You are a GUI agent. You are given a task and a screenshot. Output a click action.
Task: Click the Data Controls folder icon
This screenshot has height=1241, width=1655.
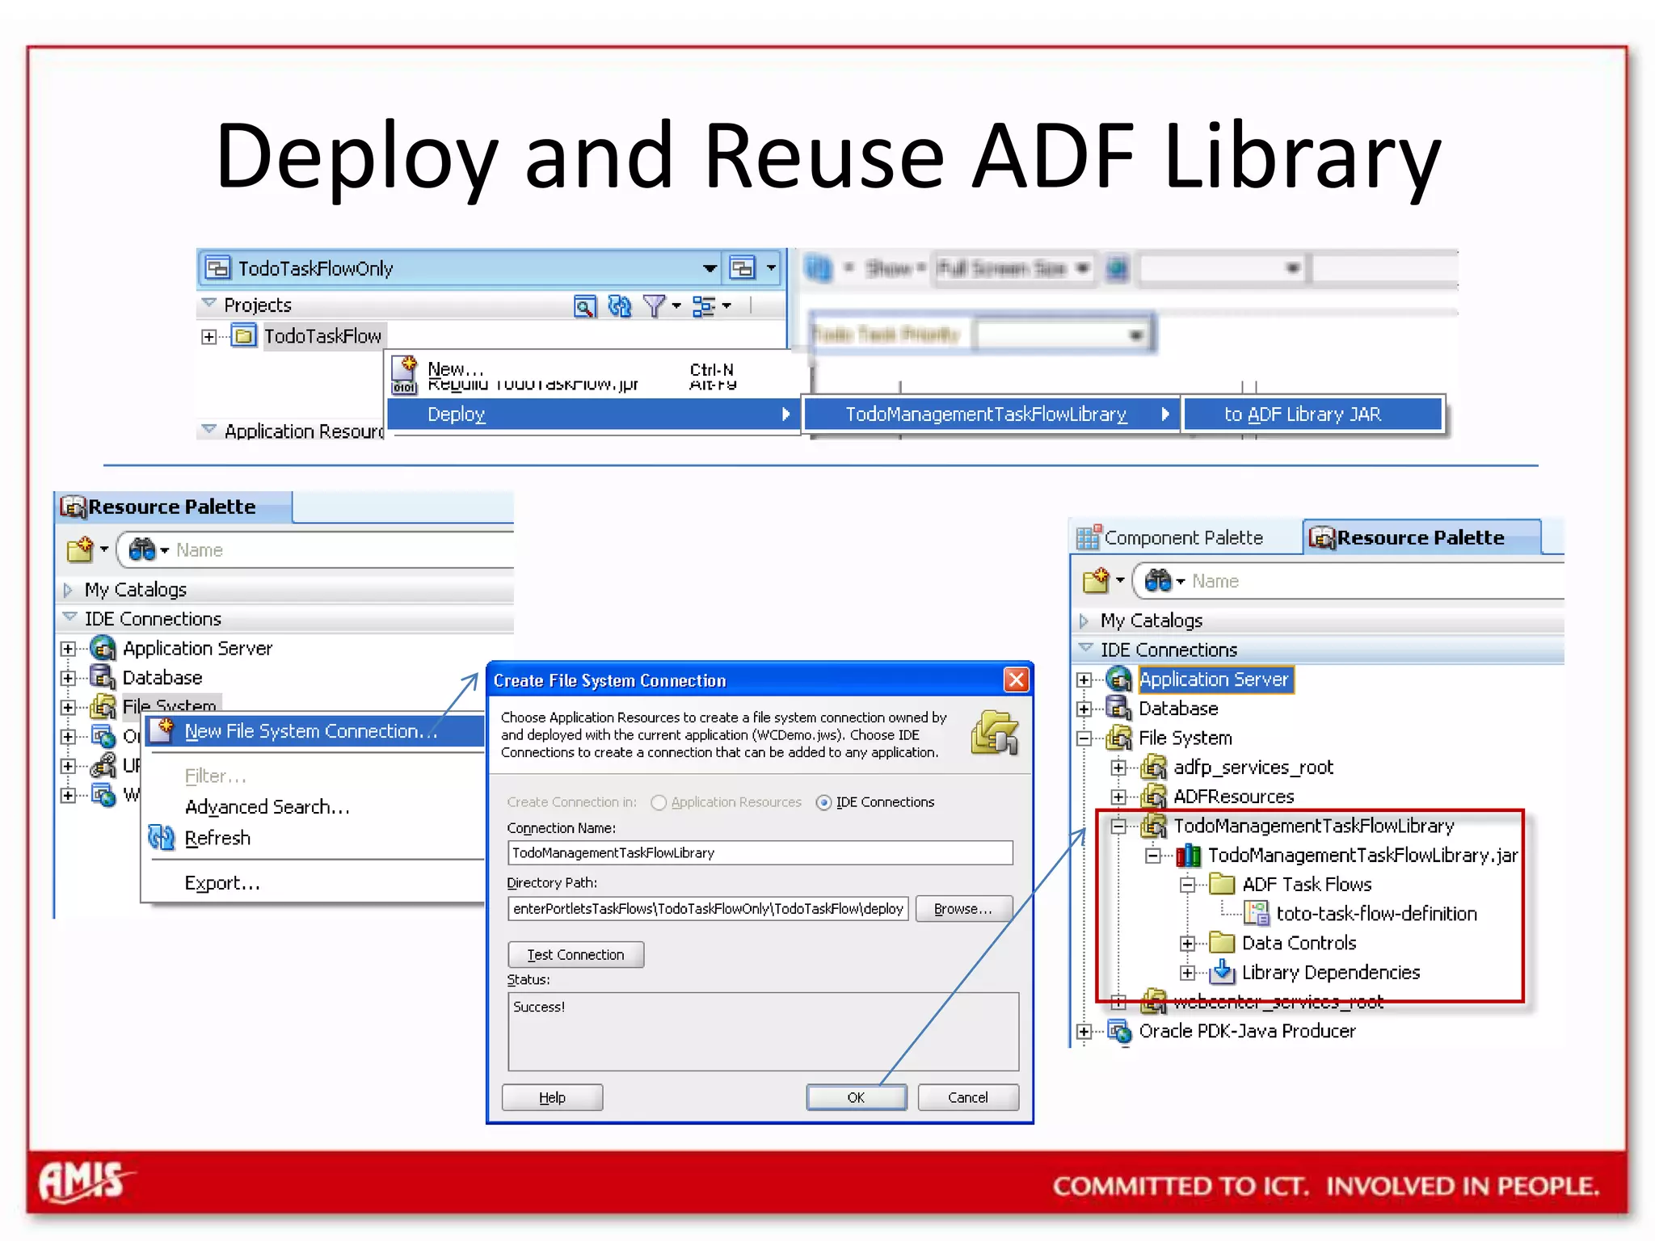tap(1223, 942)
